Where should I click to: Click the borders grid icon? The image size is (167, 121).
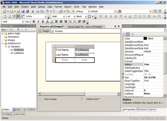[89, 16]
